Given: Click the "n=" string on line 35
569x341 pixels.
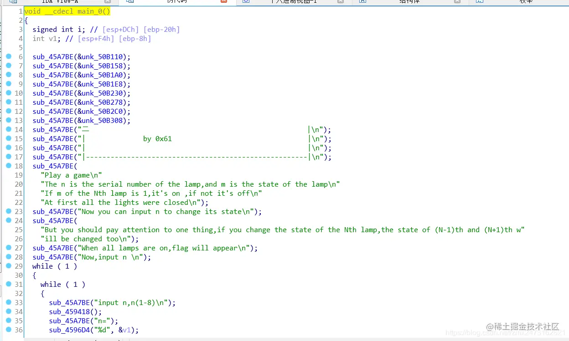Looking at the screenshot, I should point(102,321).
